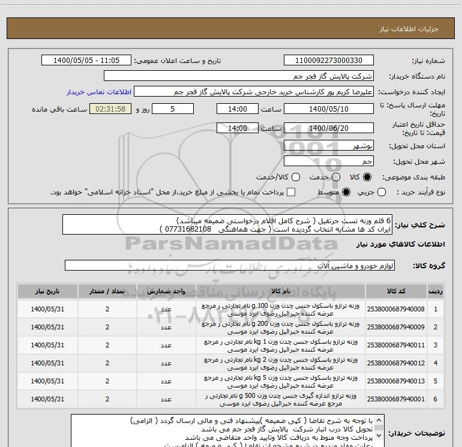Toggle the Islamic treasury payment checkbox

pyautogui.click(x=291, y=192)
